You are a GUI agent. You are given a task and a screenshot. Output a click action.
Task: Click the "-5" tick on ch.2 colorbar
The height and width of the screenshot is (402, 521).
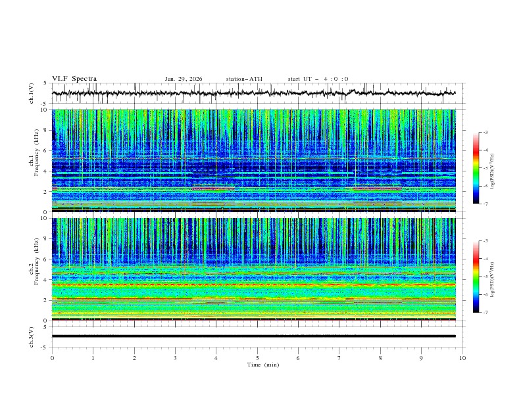click(x=485, y=277)
